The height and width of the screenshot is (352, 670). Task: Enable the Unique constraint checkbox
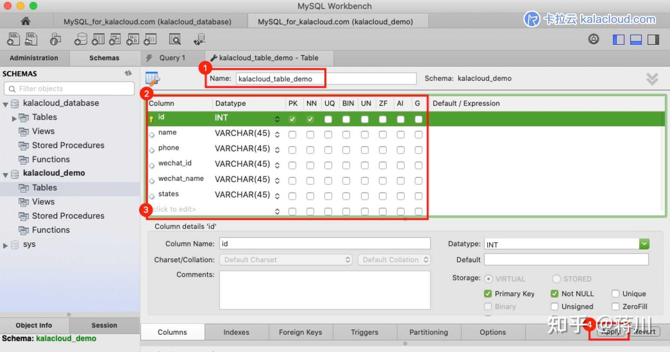[x=615, y=293]
